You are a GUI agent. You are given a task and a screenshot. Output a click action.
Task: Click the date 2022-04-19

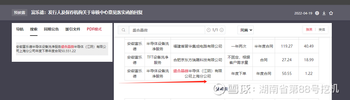point(303,13)
